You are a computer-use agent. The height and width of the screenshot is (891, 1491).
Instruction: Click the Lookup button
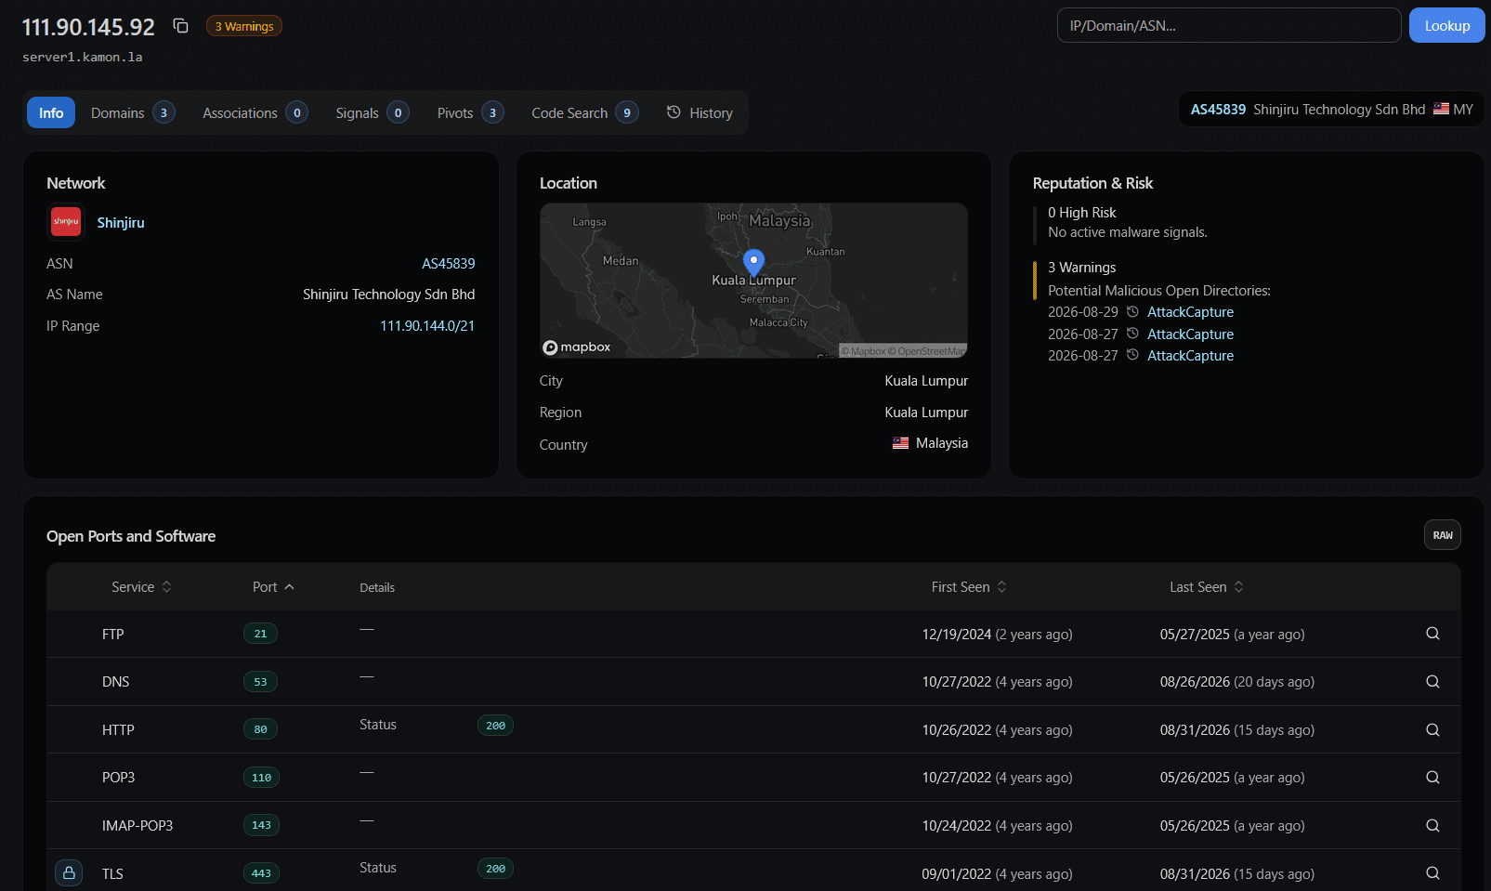click(x=1446, y=26)
